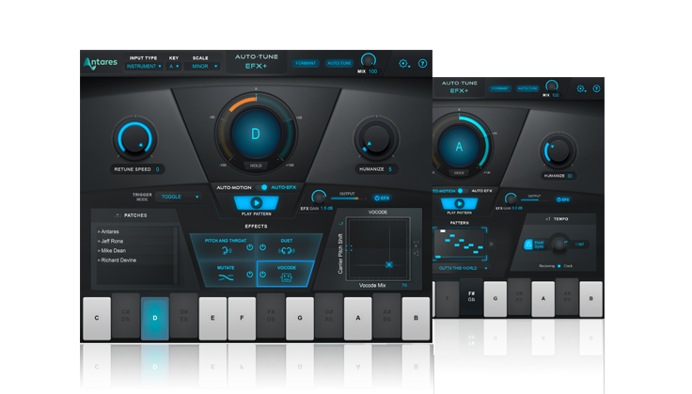692x394 pixels.
Task: Flip the Auto-Motion / Auto-EFX switch
Action: pyautogui.click(x=261, y=187)
